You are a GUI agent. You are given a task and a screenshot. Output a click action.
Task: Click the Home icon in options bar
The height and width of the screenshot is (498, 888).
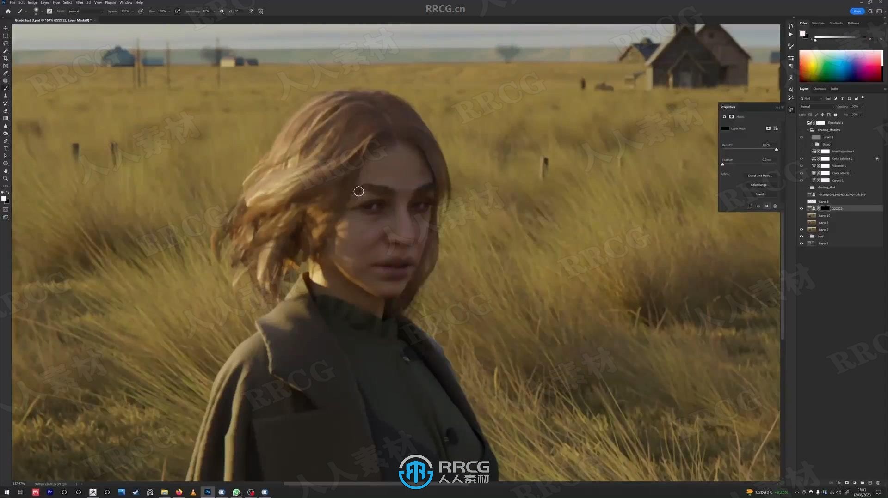[8, 11]
